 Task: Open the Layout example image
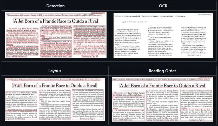[x=55, y=99]
